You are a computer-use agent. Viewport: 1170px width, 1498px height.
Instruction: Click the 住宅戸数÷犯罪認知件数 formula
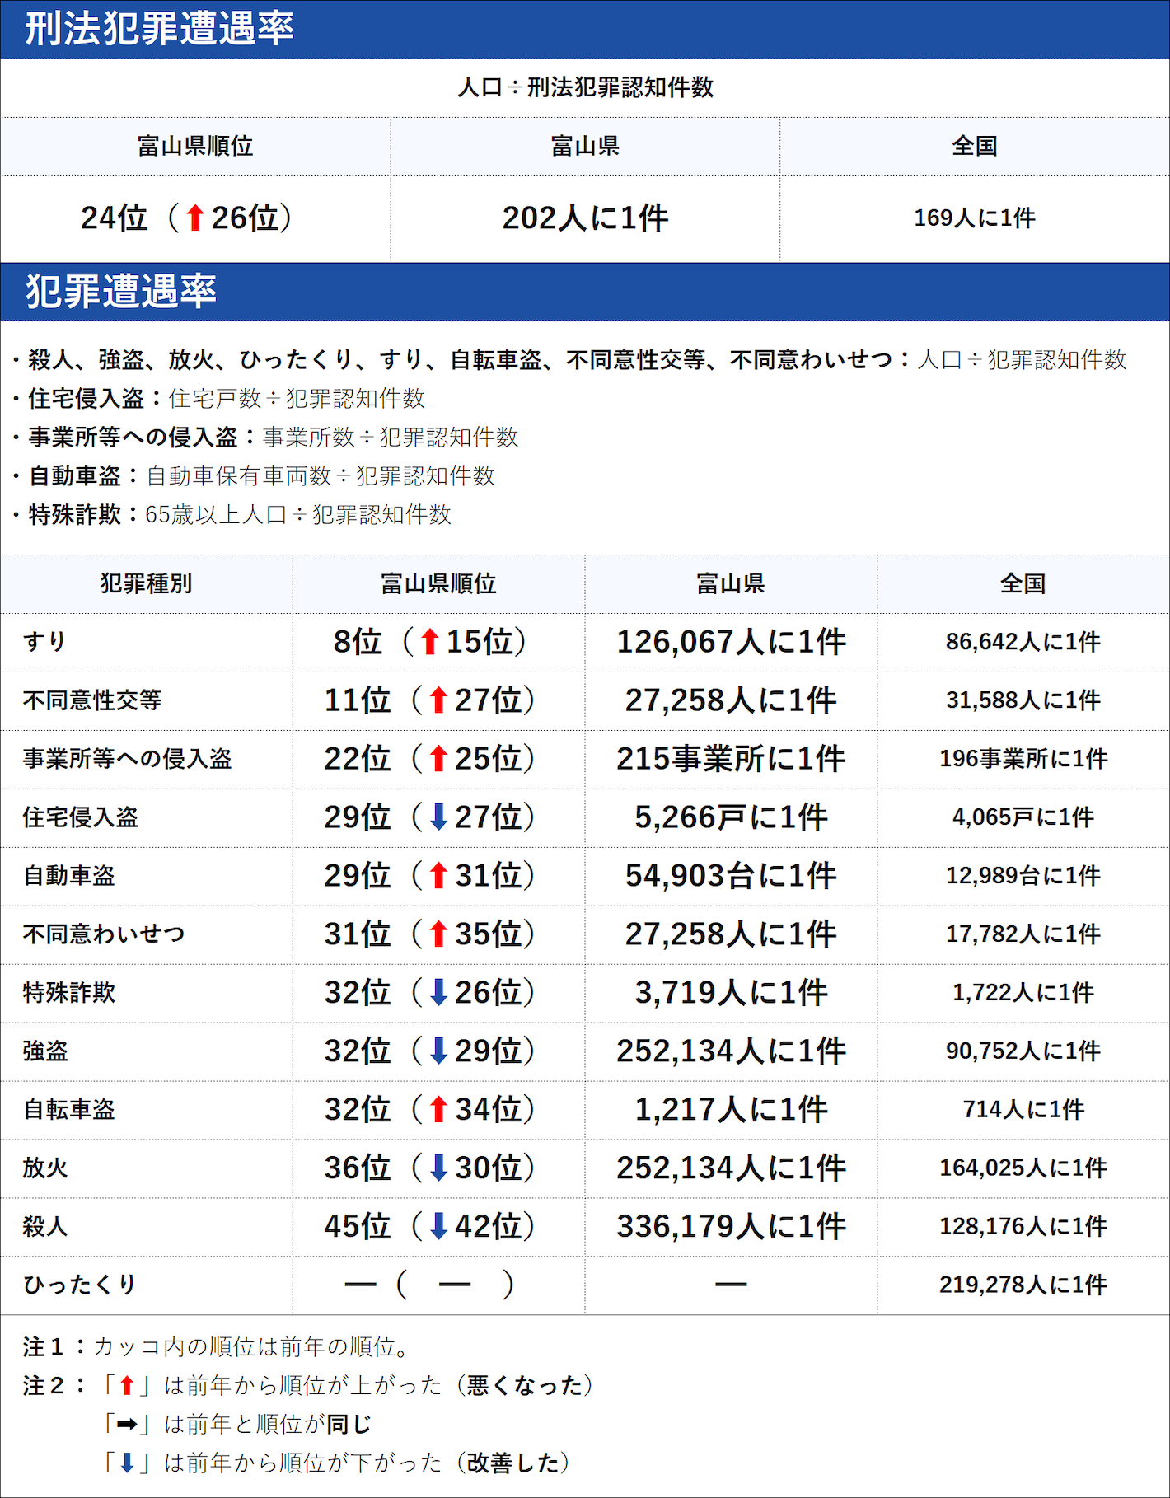click(x=297, y=399)
